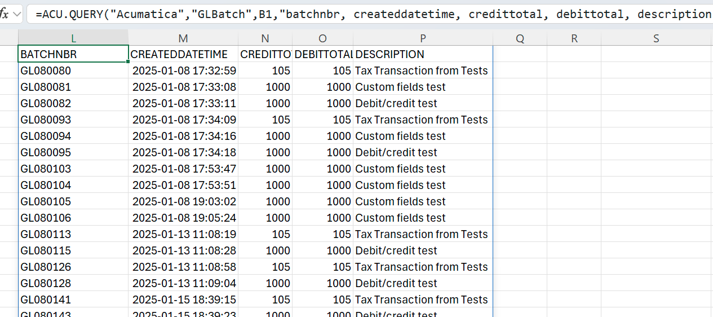
Task: Click the CREATEDDATETIME header cell
Action: point(183,54)
